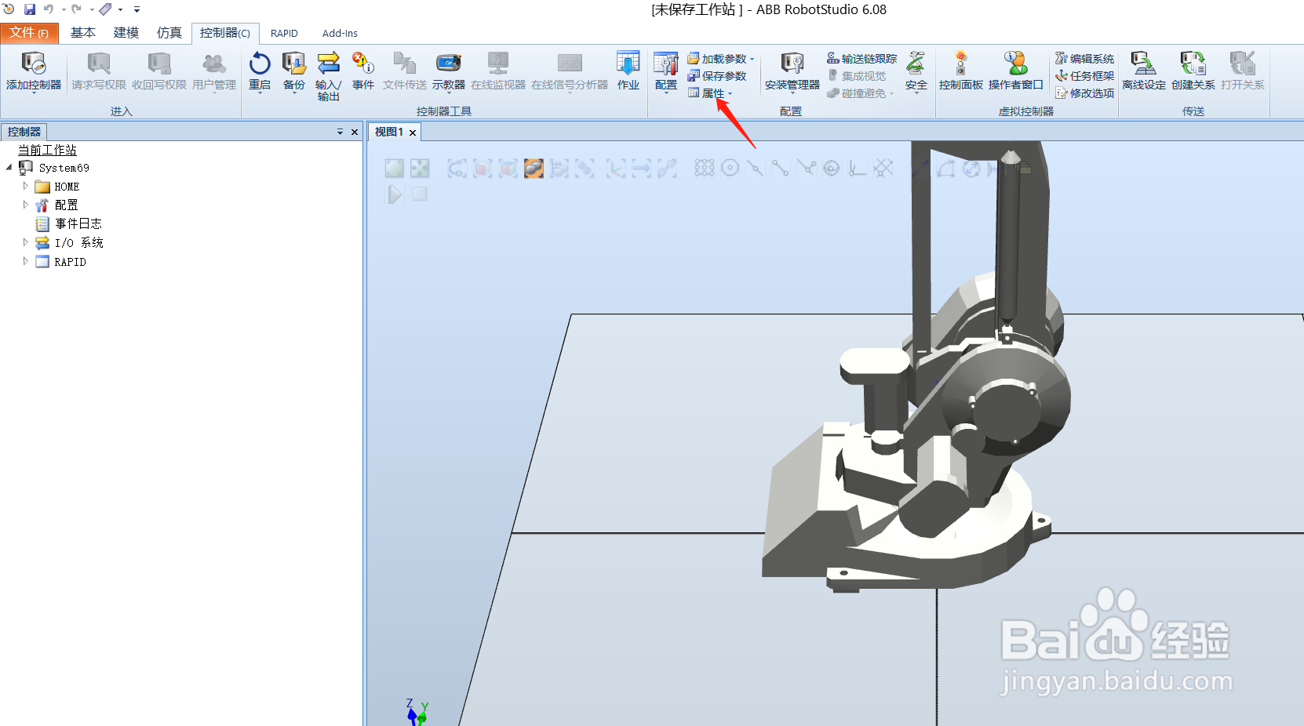Click the save icon in quick access toolbar
1304x726 pixels.
[x=30, y=9]
